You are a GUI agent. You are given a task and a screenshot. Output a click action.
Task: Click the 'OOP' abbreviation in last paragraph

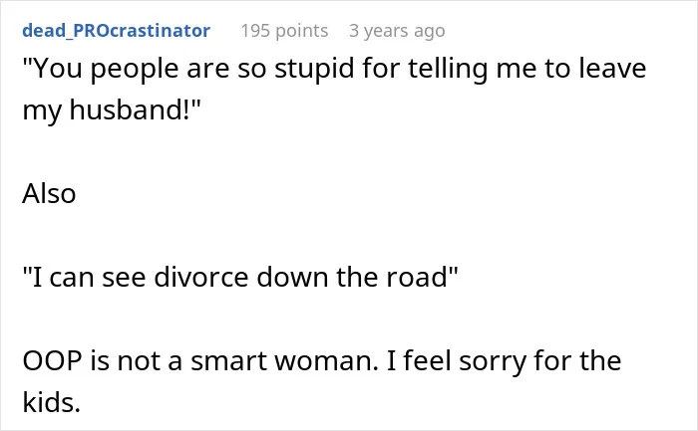pos(53,360)
